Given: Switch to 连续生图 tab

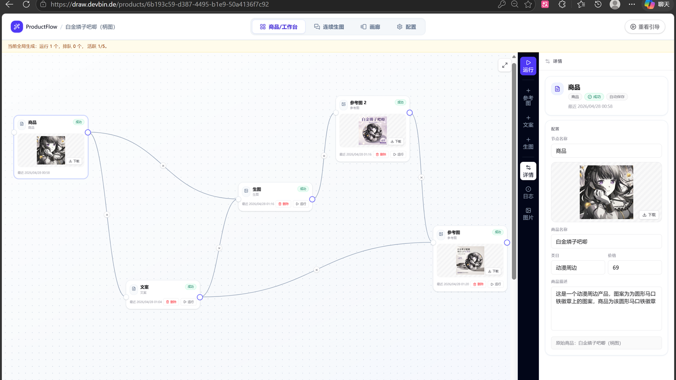Looking at the screenshot, I should [x=329, y=27].
